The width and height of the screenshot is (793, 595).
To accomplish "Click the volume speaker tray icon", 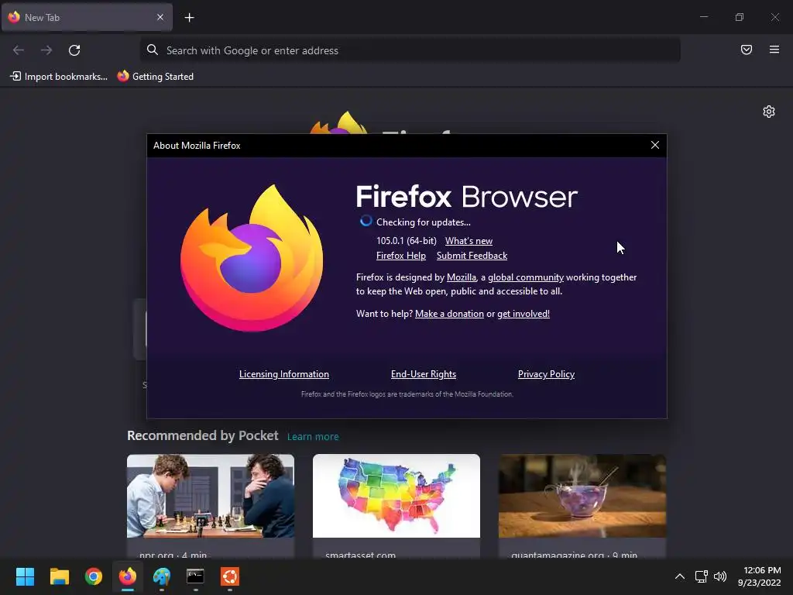I will pos(719,576).
